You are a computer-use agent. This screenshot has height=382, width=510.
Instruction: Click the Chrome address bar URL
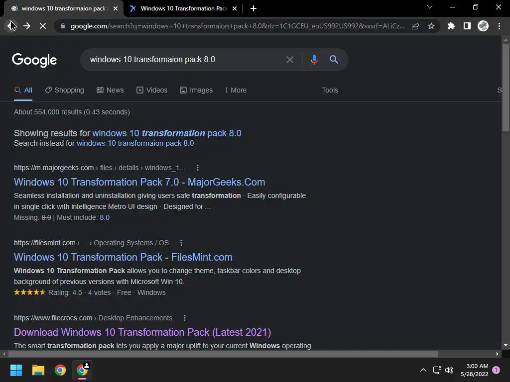[238, 26]
